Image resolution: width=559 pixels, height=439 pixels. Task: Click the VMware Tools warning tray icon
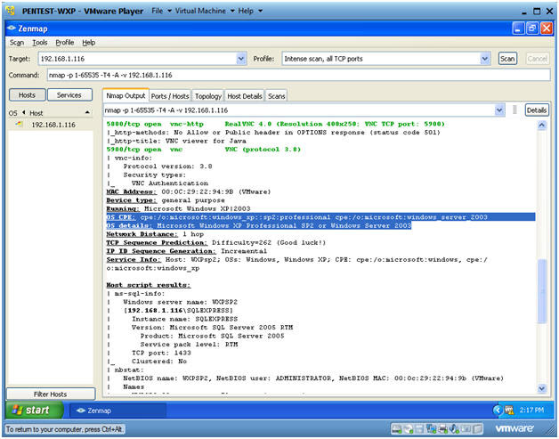510,411
